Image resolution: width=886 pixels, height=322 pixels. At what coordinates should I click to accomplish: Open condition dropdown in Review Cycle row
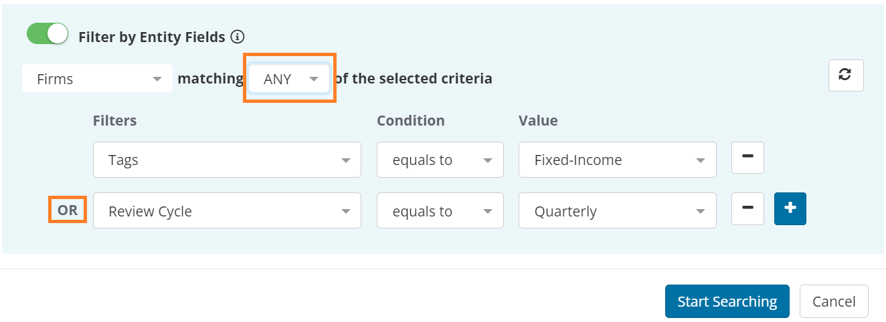(440, 211)
